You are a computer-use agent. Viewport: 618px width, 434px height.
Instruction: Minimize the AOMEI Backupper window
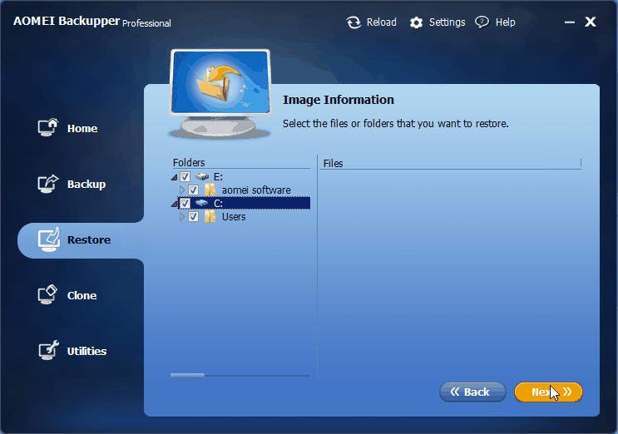tap(570, 22)
